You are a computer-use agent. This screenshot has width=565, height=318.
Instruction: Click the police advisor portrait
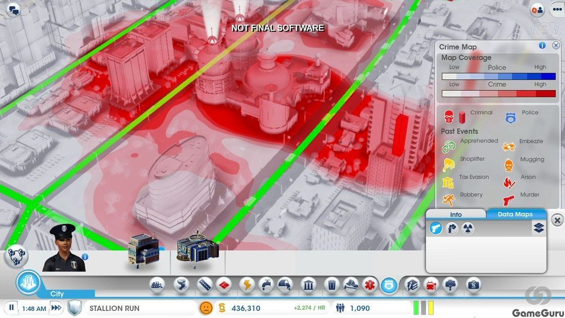coord(64,248)
